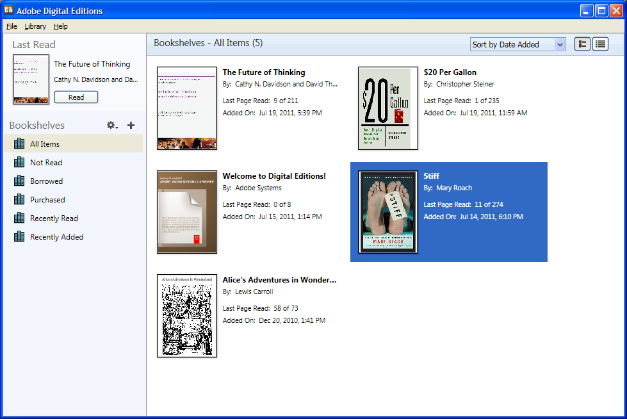Viewport: 627px width, 419px height.
Task: Click the Recently Added bookshelf icon
Action: (19, 236)
